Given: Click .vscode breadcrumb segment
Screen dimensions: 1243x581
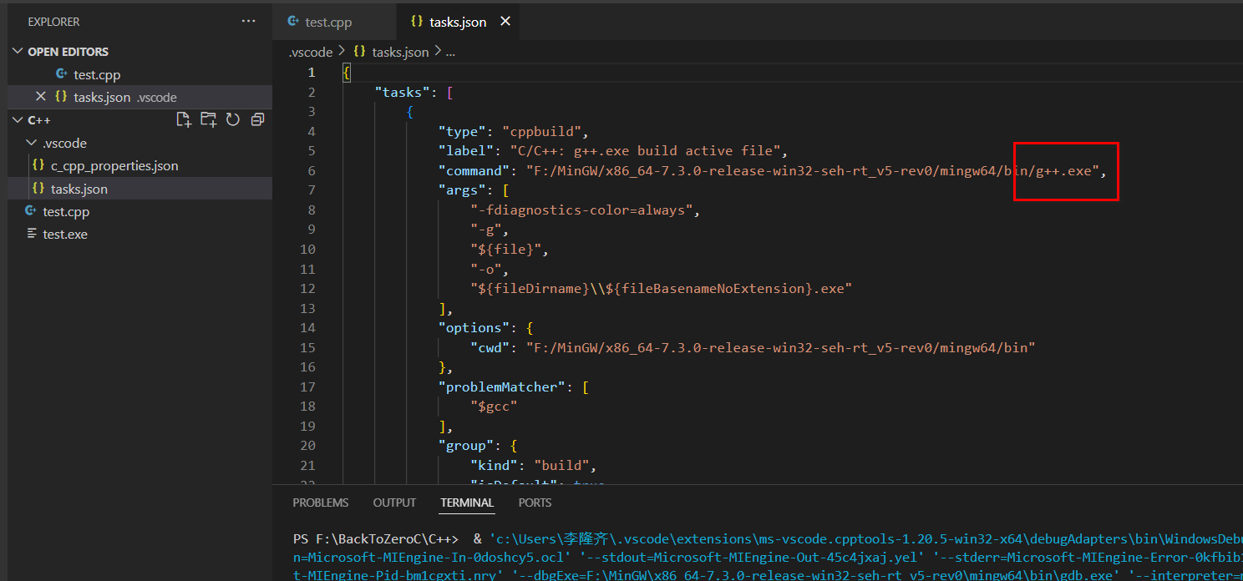Looking at the screenshot, I should tap(311, 52).
